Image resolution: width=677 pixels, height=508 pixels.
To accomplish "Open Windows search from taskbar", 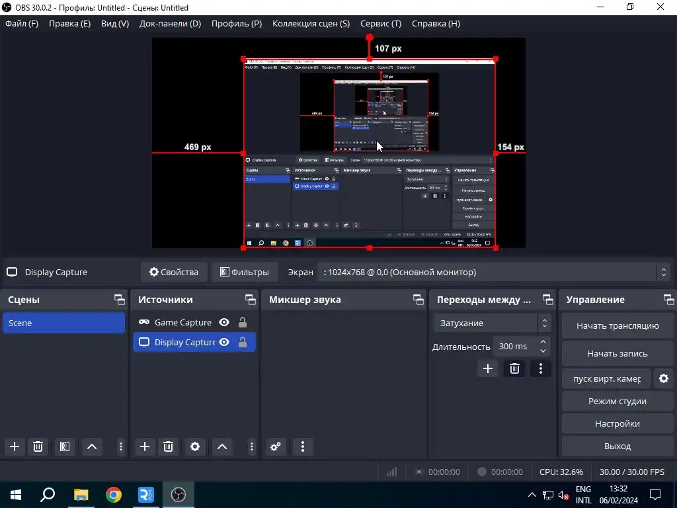I will point(48,495).
